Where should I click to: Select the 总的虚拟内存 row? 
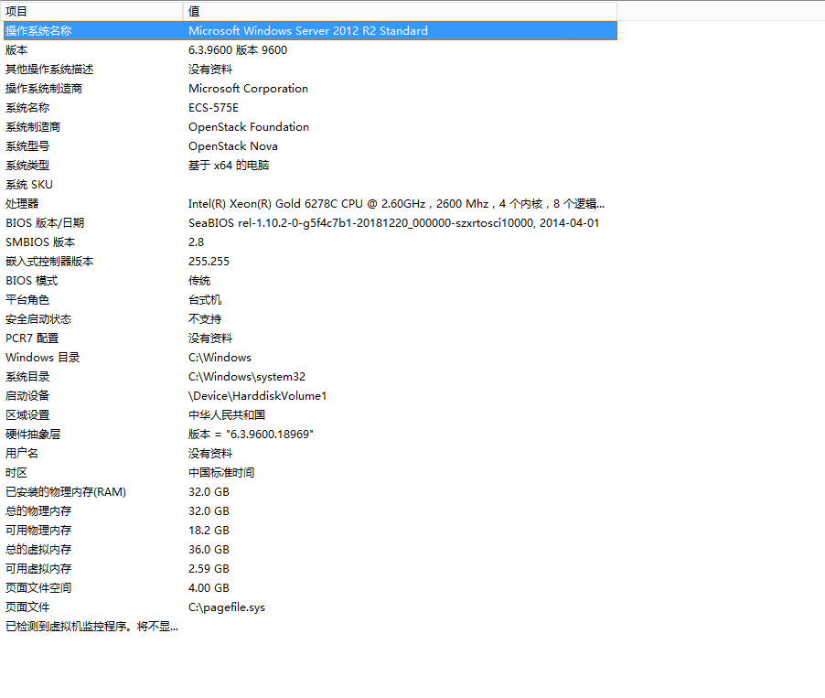(310, 550)
